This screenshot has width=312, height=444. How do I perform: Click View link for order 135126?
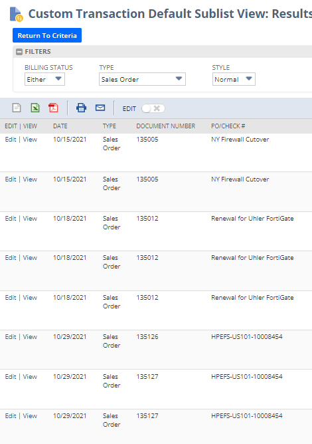[x=30, y=337]
